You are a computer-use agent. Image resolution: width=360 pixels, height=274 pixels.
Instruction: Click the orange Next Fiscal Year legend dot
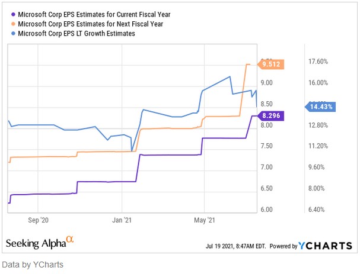(13, 24)
